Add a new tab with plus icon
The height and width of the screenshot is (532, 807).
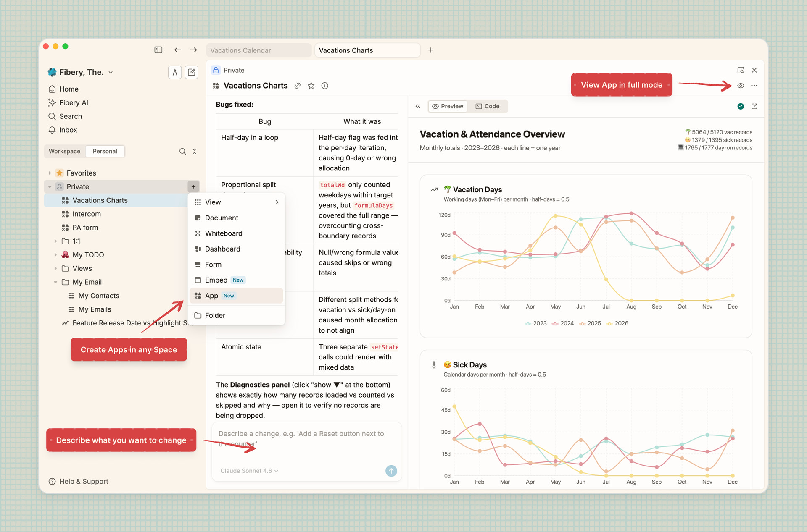[431, 50]
